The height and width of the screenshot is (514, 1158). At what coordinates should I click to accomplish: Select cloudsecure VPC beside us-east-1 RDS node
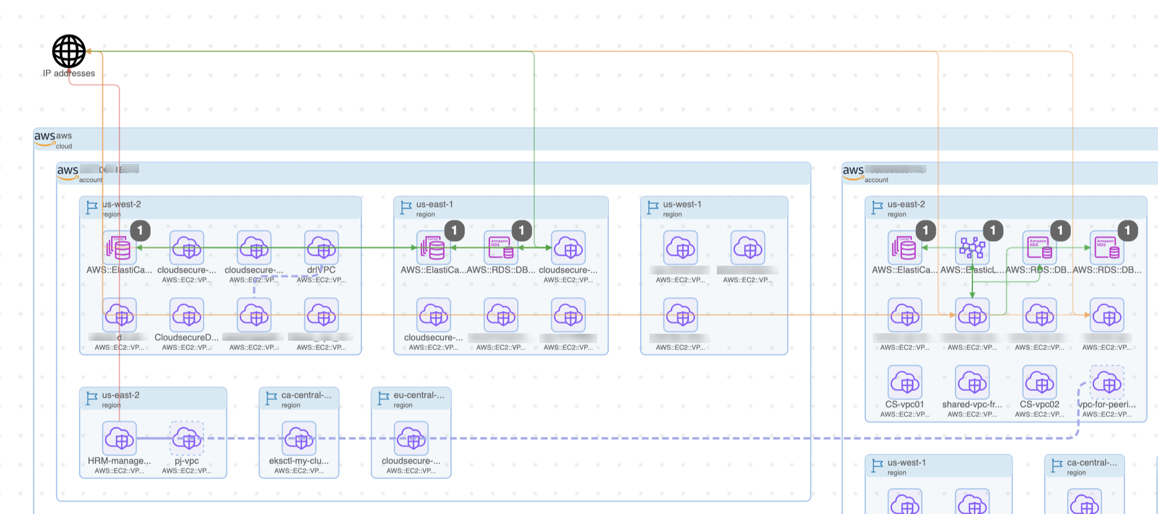569,248
